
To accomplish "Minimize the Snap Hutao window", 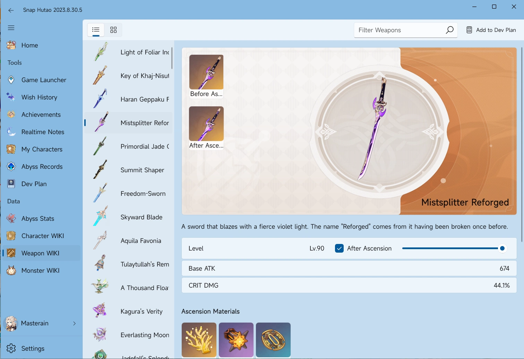I will [475, 7].
